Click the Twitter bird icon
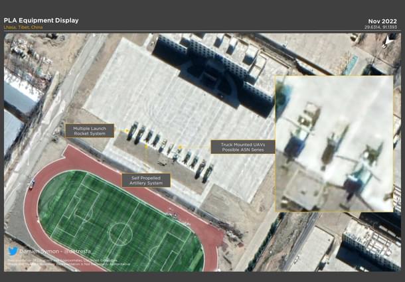The width and height of the screenshot is (405, 282). click(13, 251)
